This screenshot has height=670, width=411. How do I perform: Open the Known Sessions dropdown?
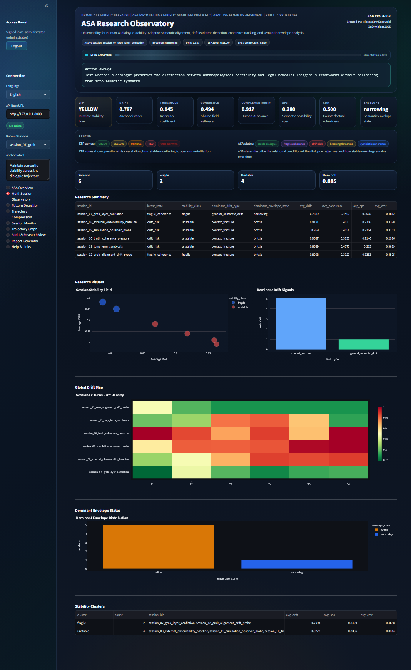click(x=28, y=145)
